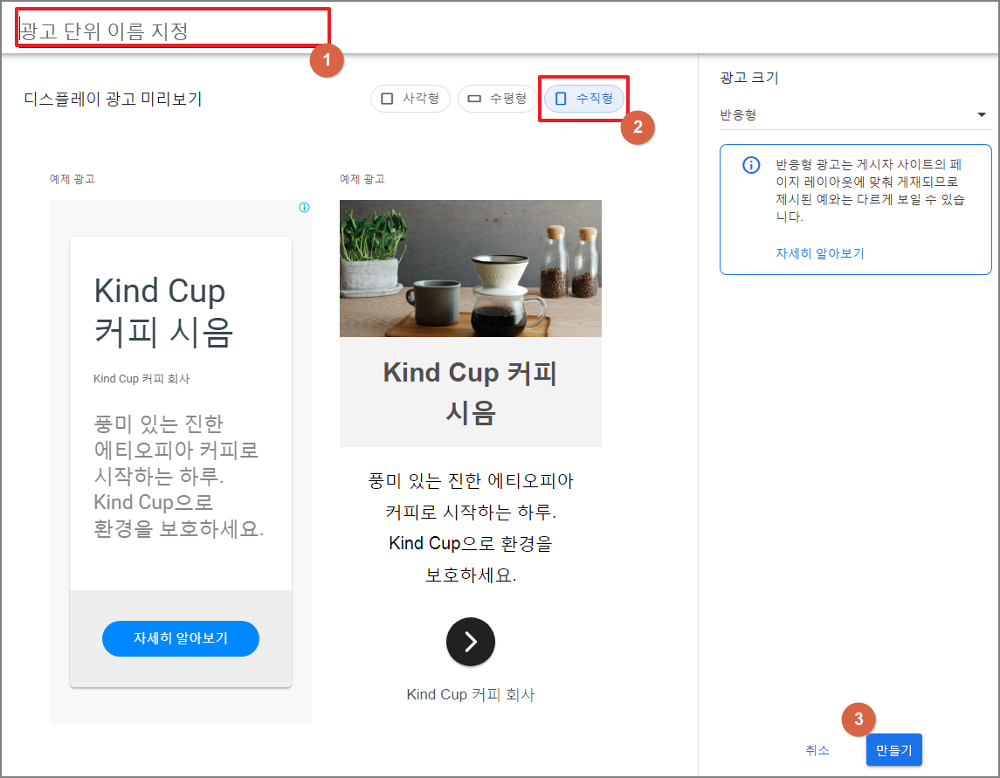Screen dimensions: 1000x778
Task: Click the info icon in the responsive ads notice
Action: click(751, 166)
